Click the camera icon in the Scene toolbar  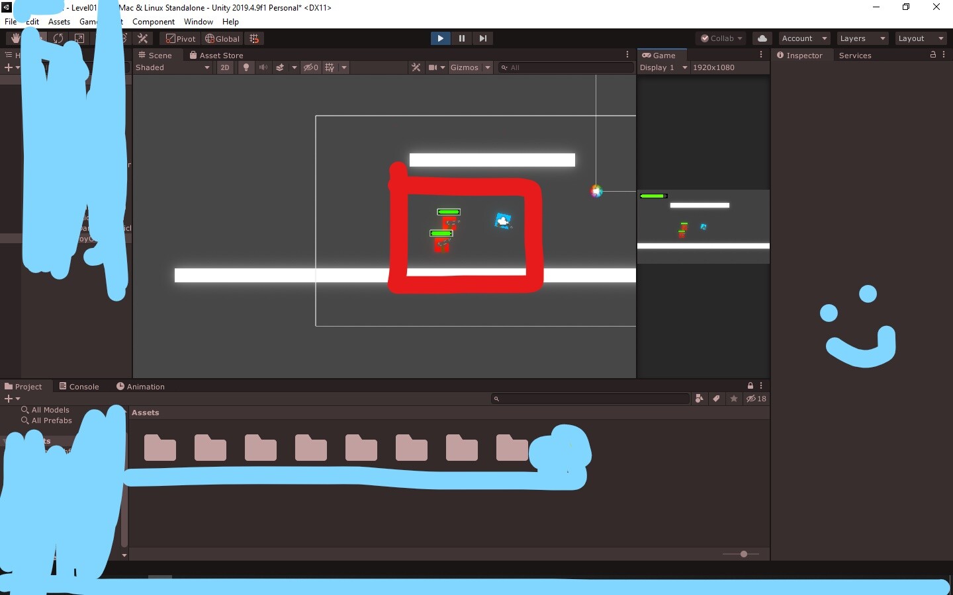click(x=433, y=67)
